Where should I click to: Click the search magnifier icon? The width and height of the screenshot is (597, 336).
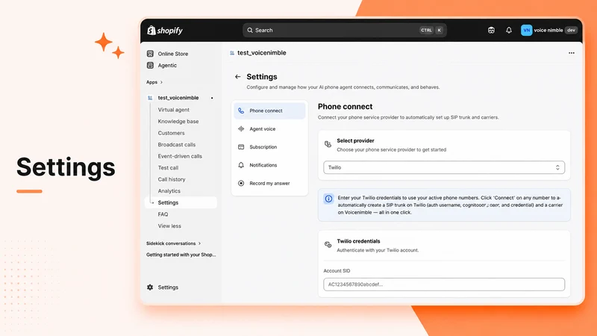(x=250, y=30)
